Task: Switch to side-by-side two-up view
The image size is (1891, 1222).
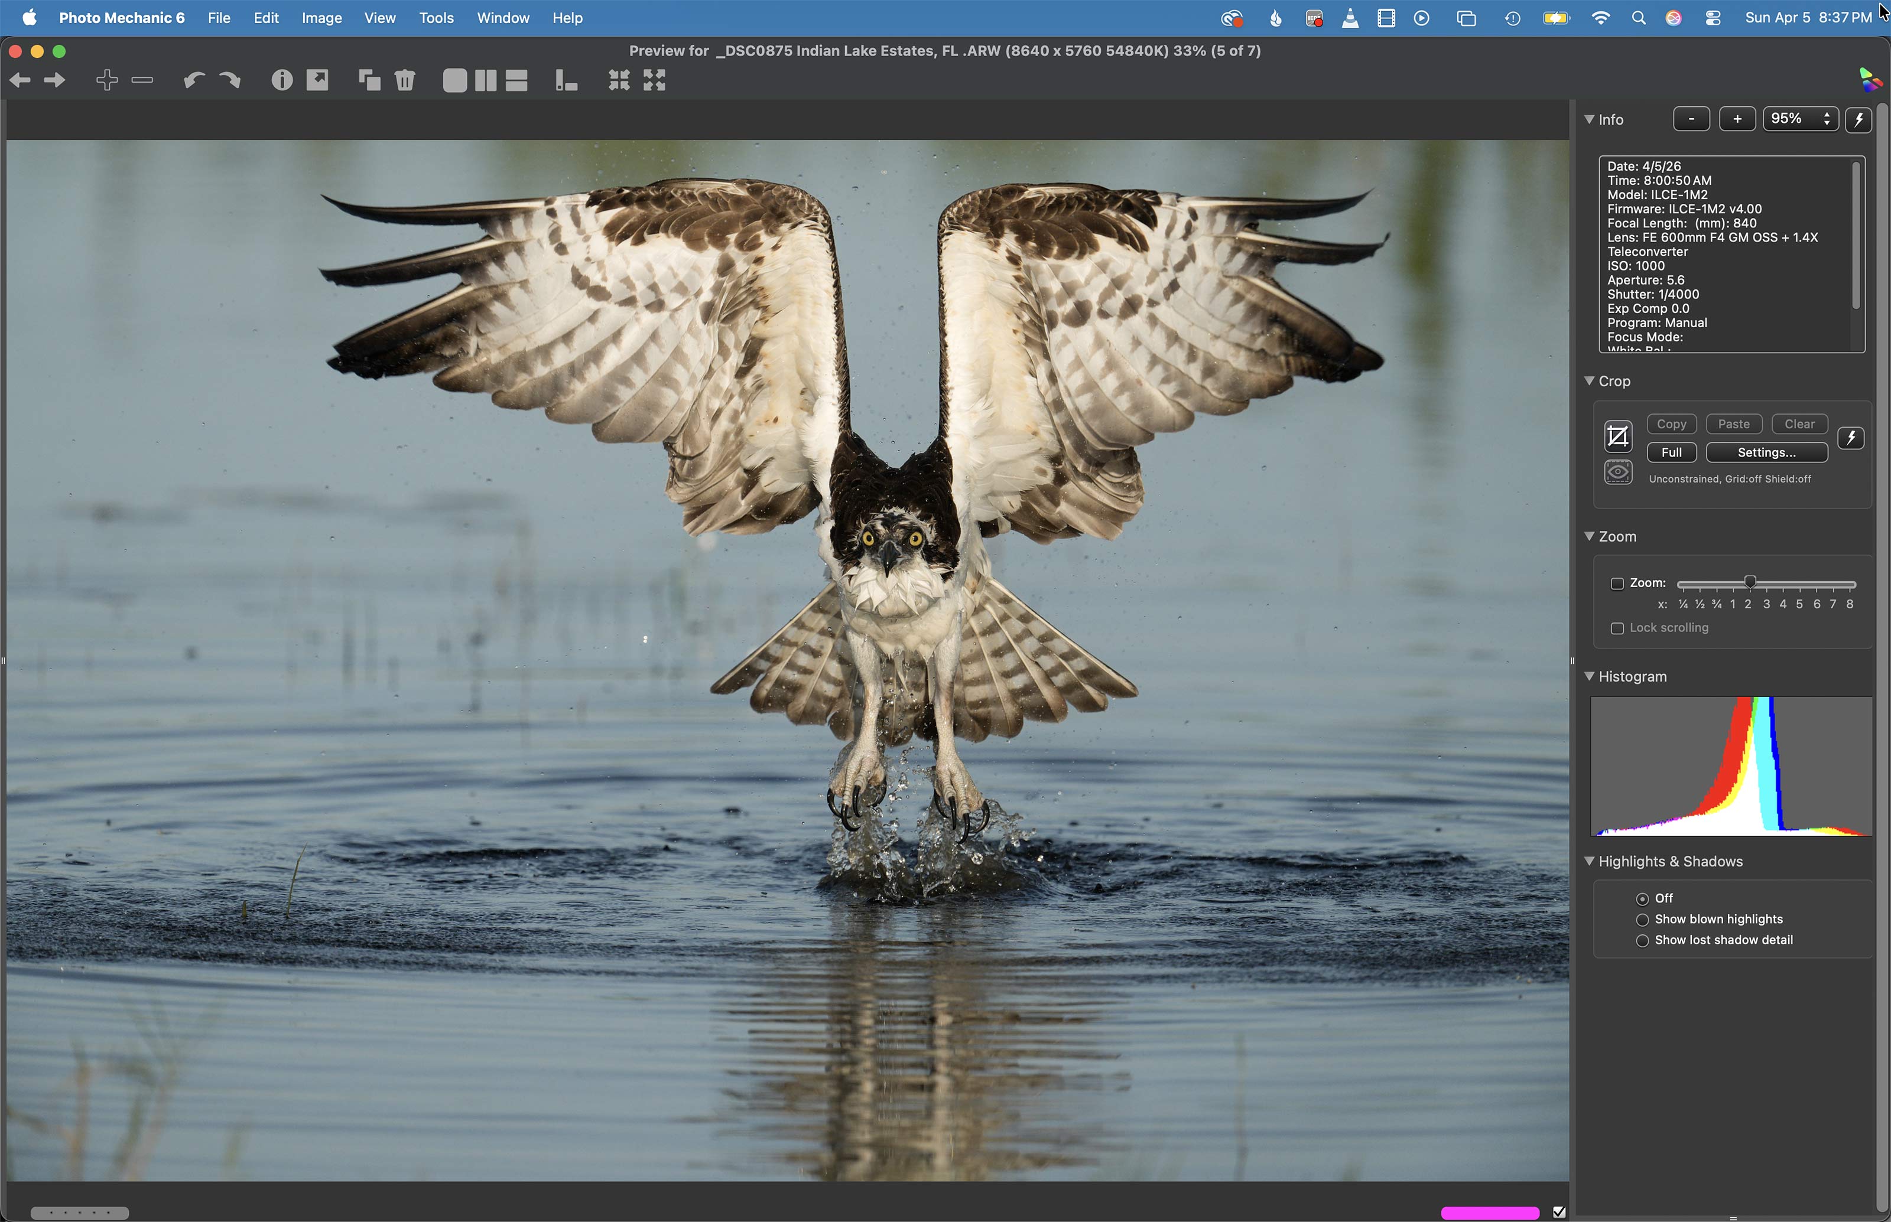Action: coord(485,80)
